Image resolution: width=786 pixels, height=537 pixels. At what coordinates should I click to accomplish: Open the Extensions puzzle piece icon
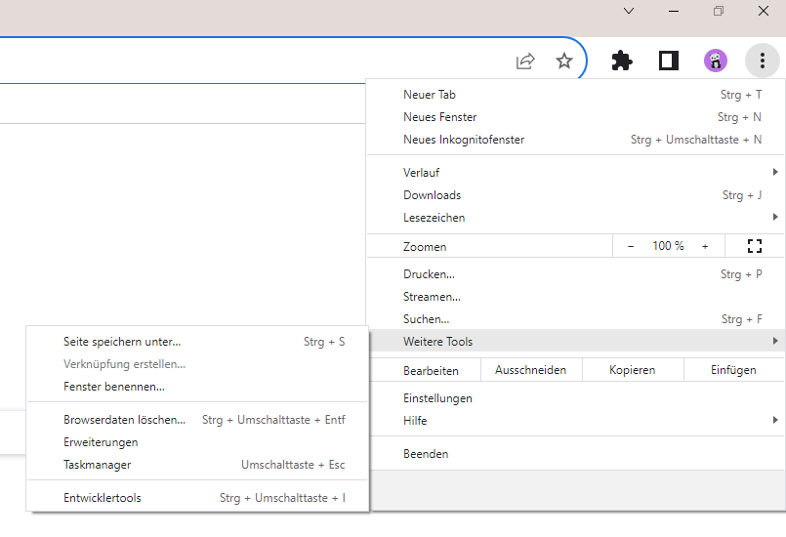[x=621, y=62]
